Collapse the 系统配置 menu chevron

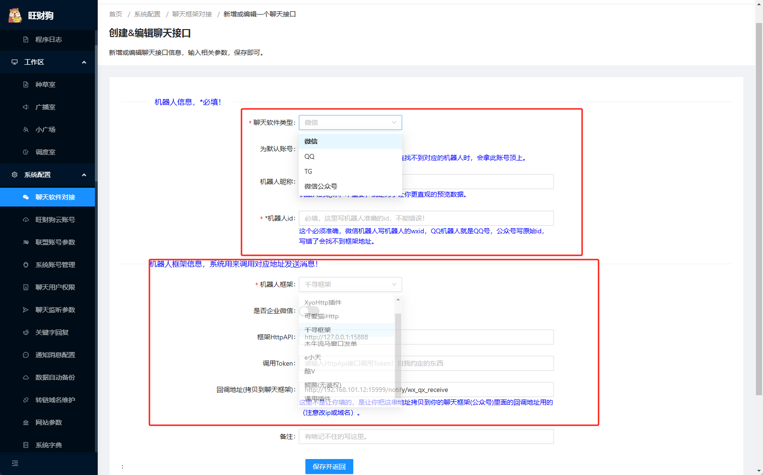point(84,175)
